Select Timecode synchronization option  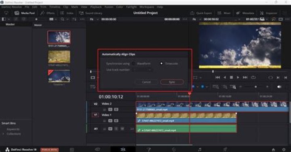click(161, 64)
